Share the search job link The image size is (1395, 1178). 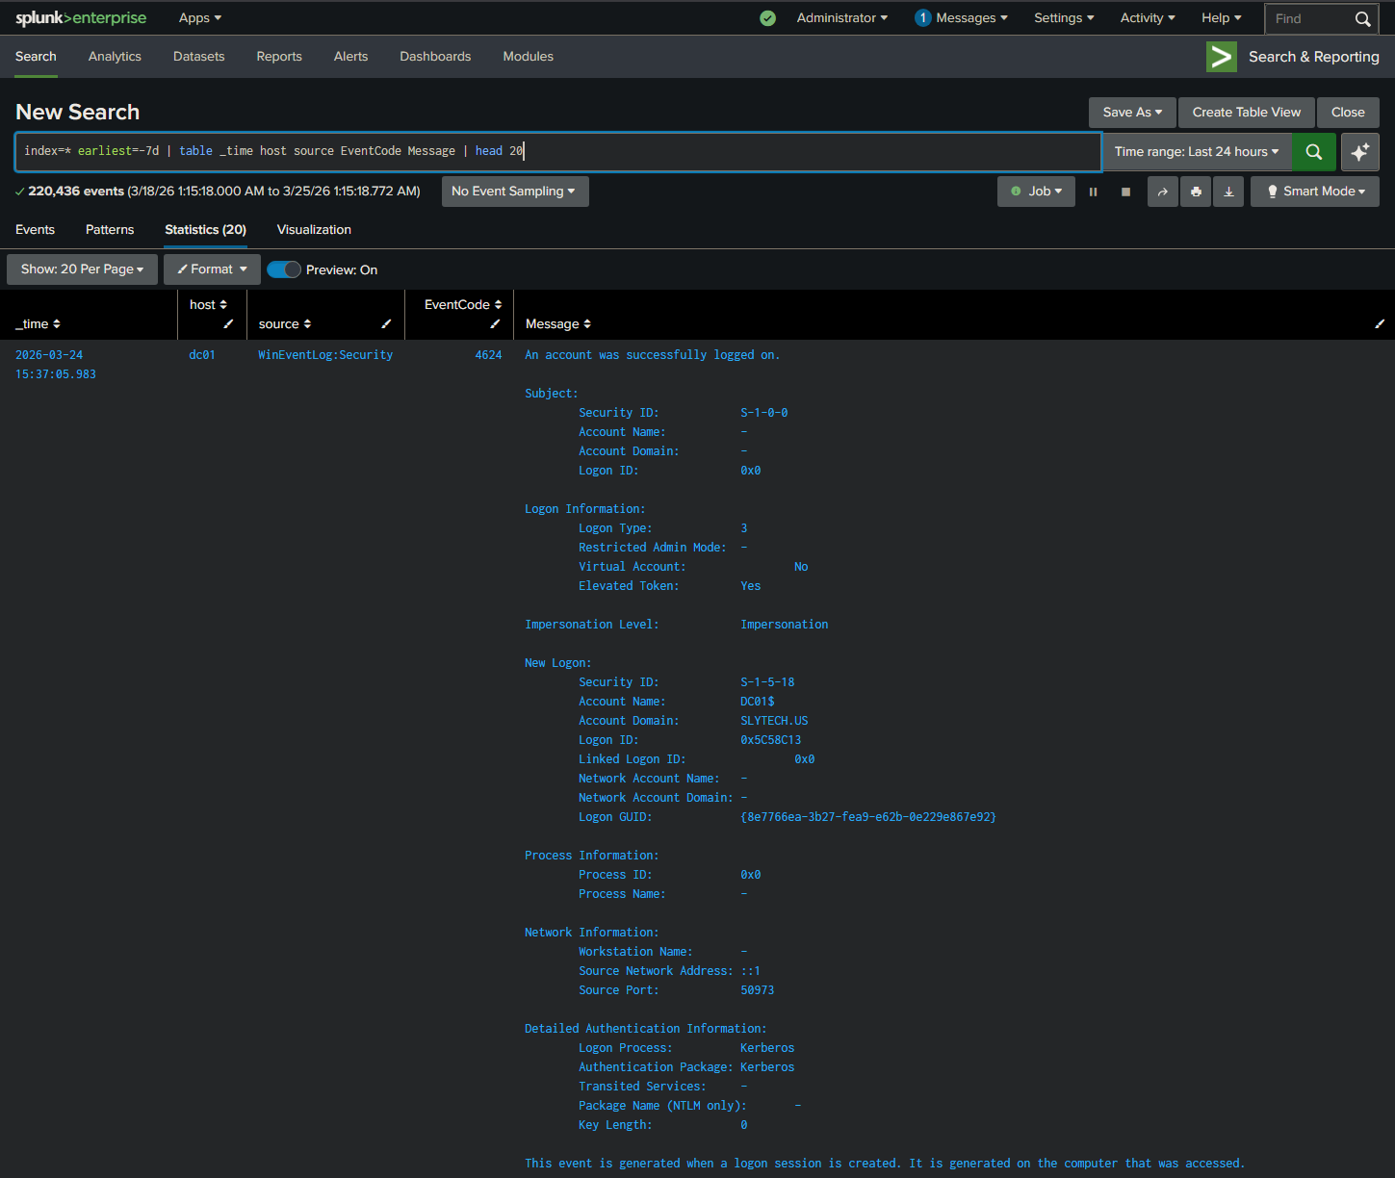tap(1162, 191)
